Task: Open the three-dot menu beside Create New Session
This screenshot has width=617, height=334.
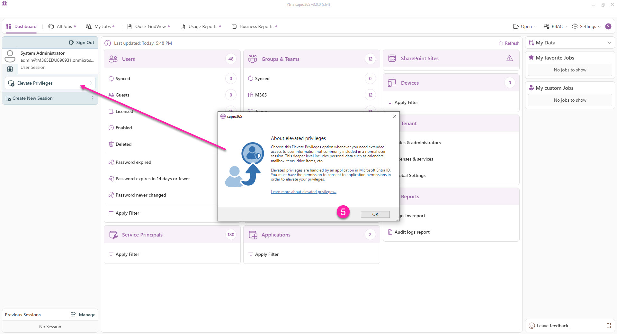Action: 93,98
